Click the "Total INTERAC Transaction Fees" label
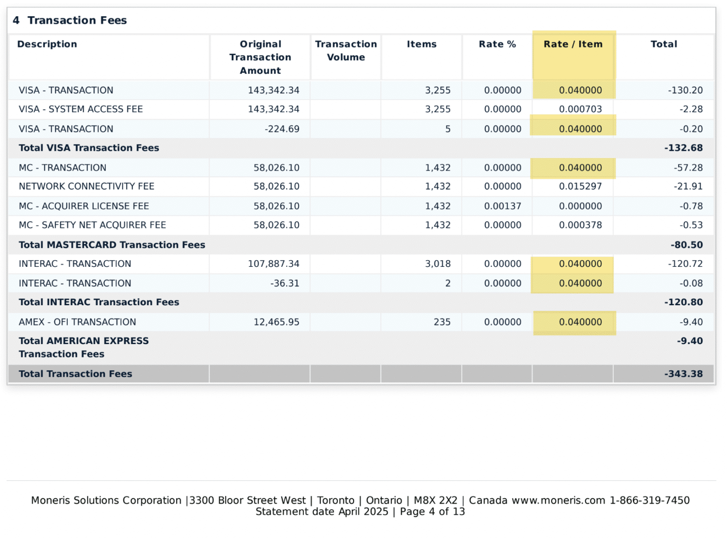728x538 pixels. tap(99, 302)
